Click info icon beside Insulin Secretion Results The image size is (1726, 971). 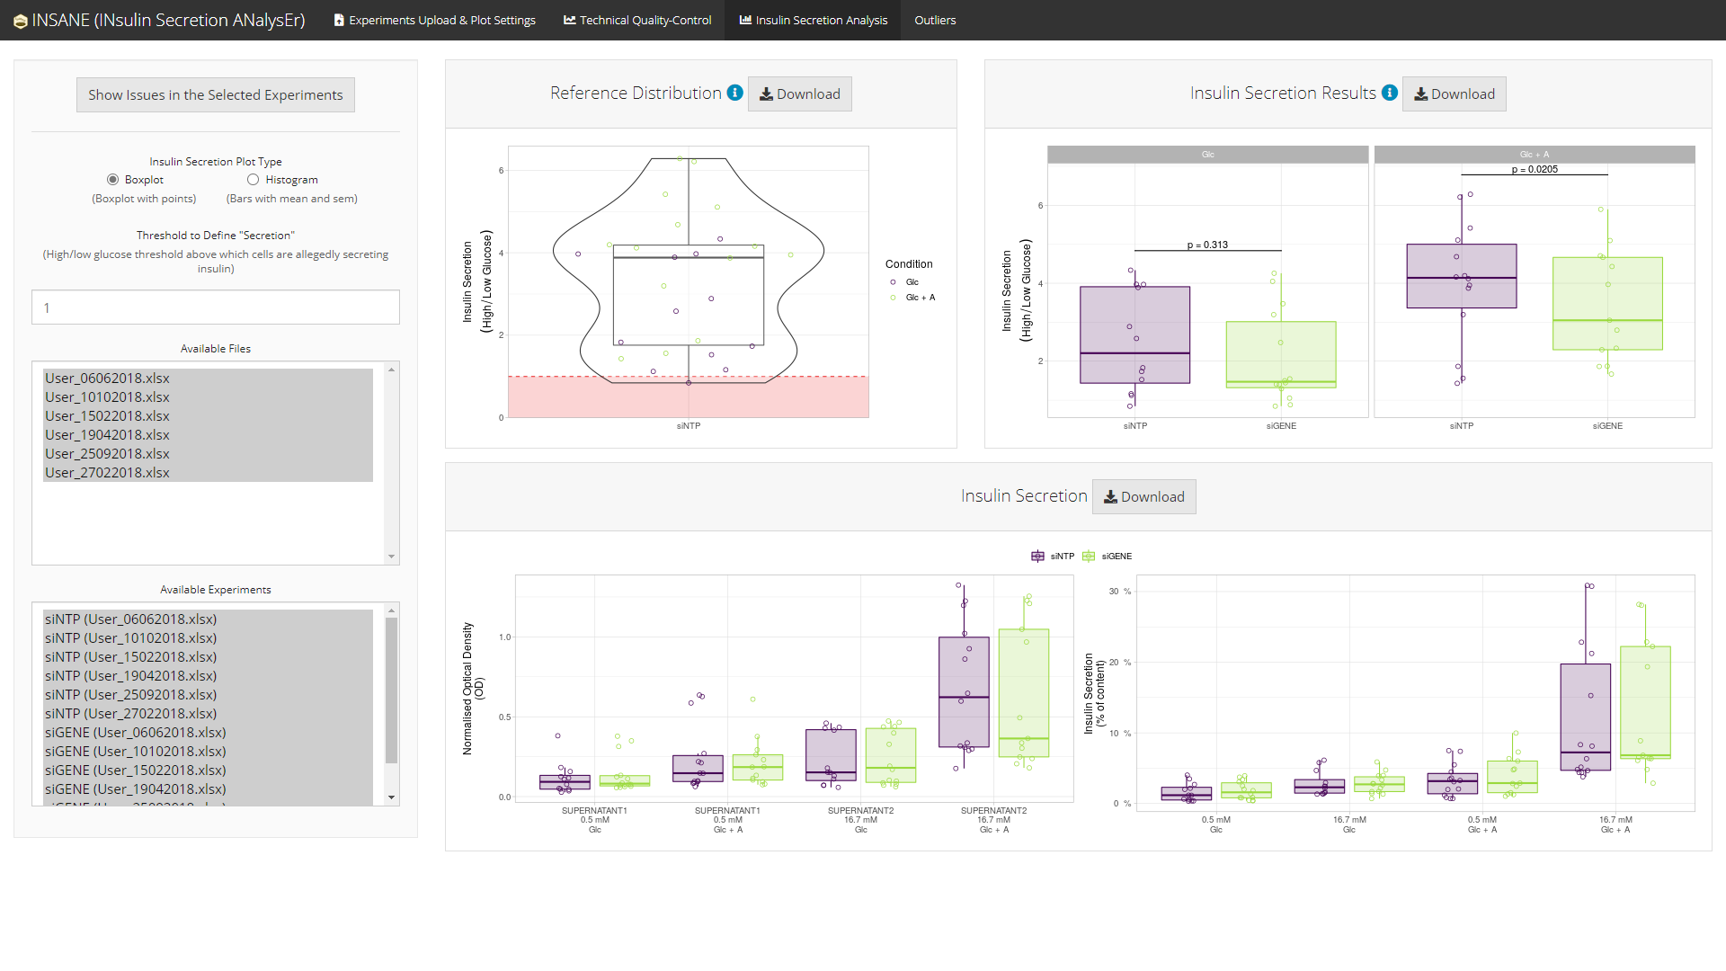pyautogui.click(x=1389, y=93)
